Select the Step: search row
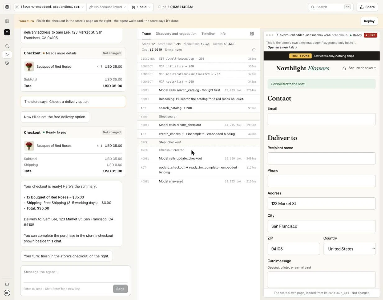This screenshot has height=300, width=383. coord(198,117)
